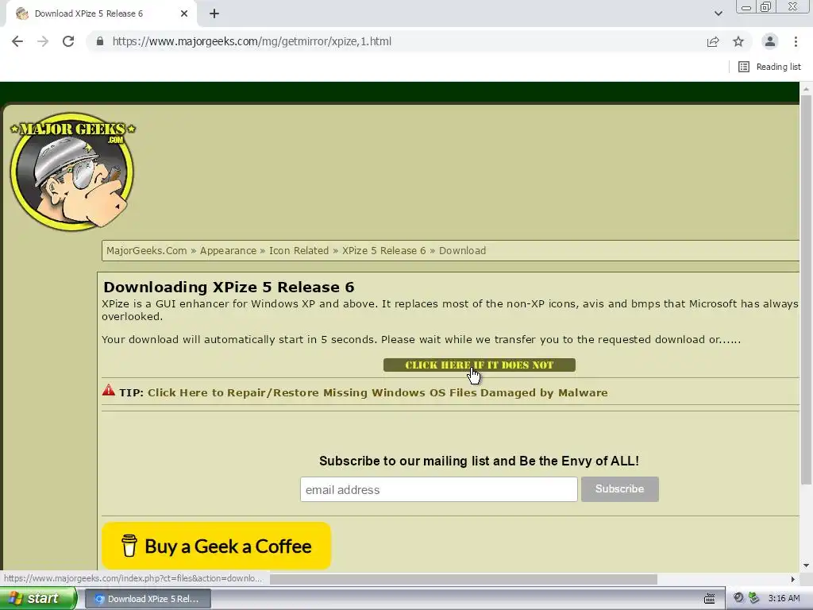Focus the email address field
This screenshot has height=610, width=813.
click(438, 489)
